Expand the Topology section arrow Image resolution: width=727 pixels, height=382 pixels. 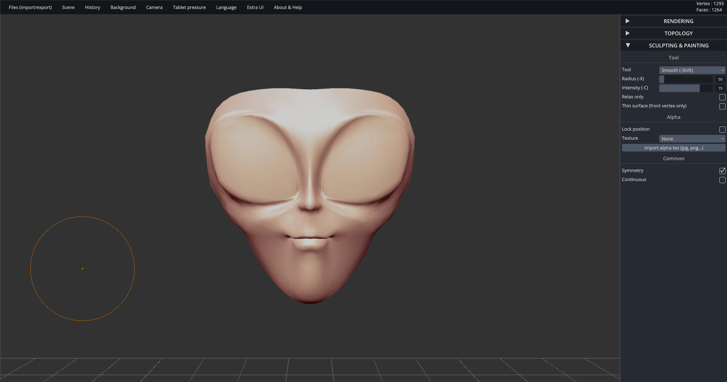[x=628, y=33]
